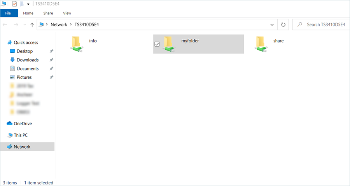Switch to the View ribbon tab
Image resolution: width=350 pixels, height=186 pixels.
(x=67, y=13)
